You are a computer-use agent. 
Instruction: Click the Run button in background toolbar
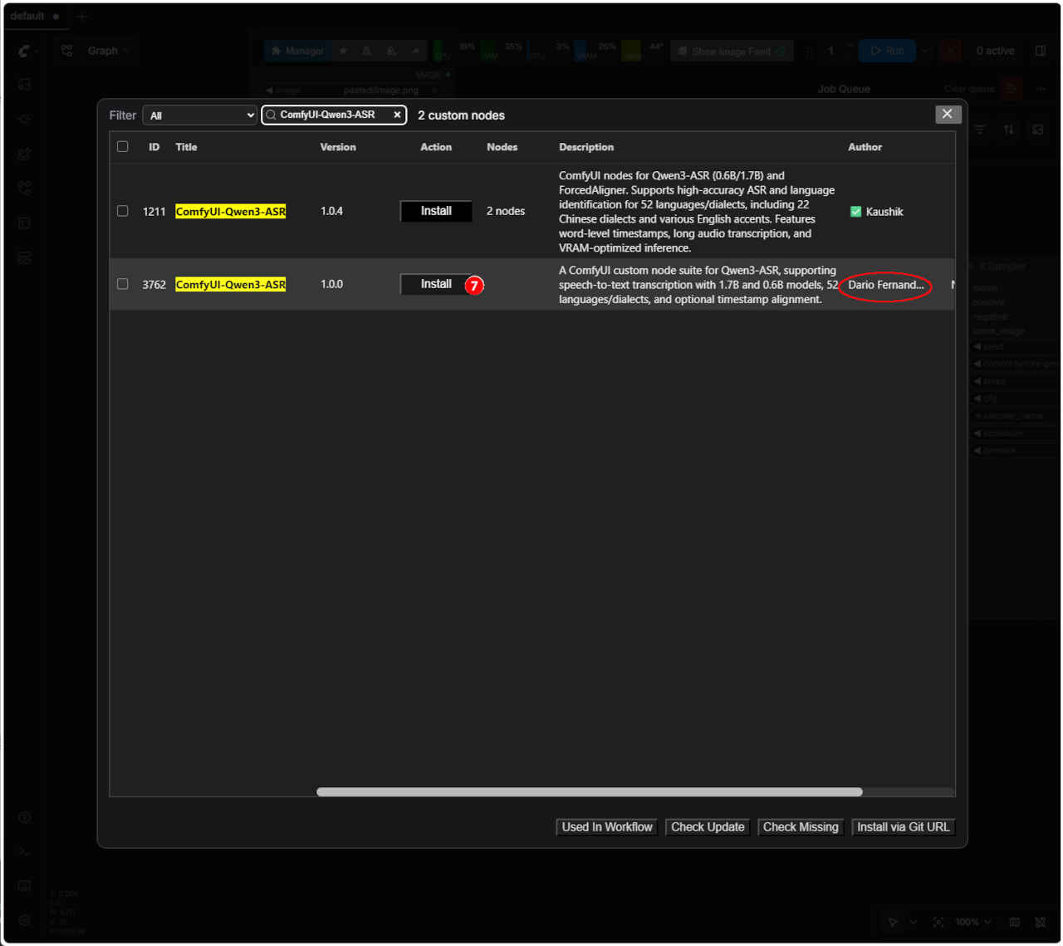[887, 51]
